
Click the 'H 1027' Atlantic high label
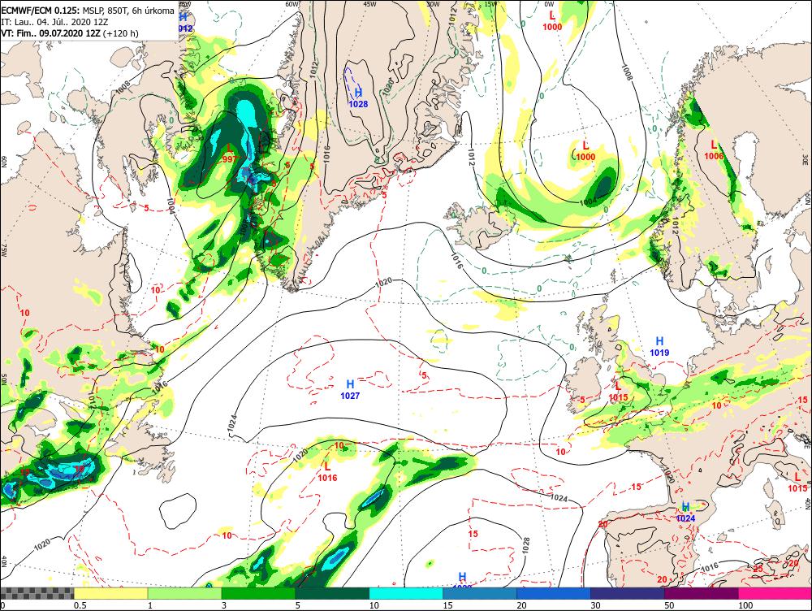[x=350, y=390]
